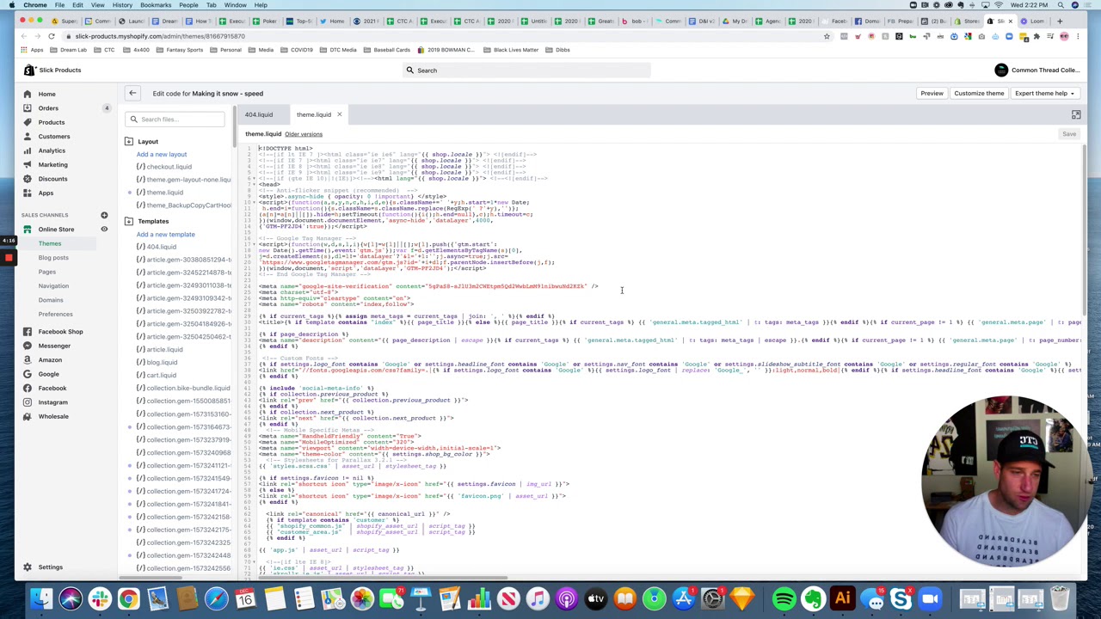The width and height of the screenshot is (1101, 619).
Task: View the online store with the eye icon
Action: point(104,229)
